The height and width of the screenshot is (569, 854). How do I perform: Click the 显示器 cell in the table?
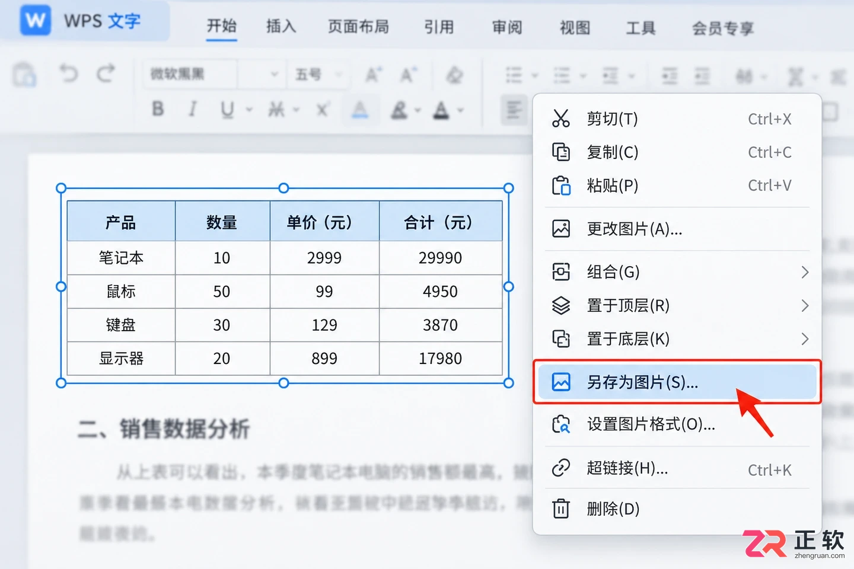click(x=121, y=358)
